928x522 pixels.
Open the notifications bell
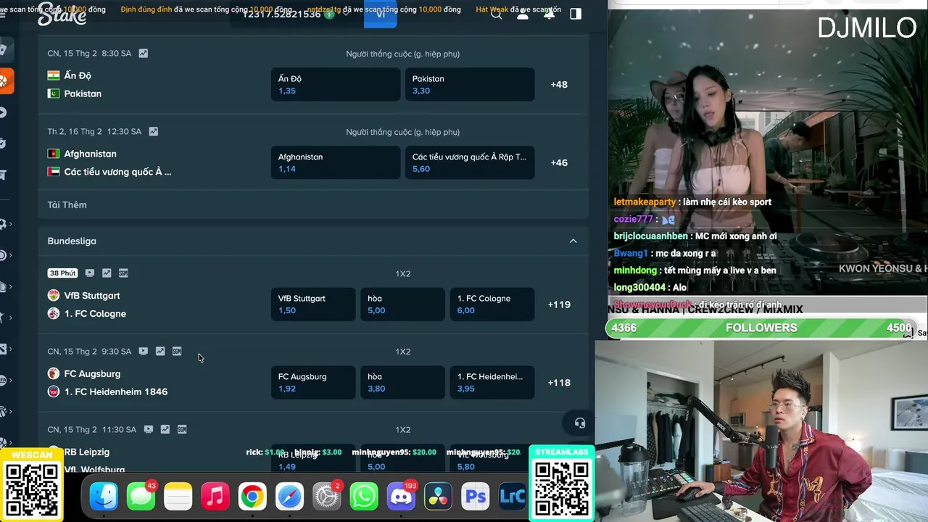point(550,14)
